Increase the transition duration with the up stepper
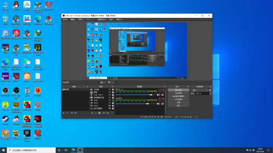The height and width of the screenshot is (153, 273). (x=211, y=93)
